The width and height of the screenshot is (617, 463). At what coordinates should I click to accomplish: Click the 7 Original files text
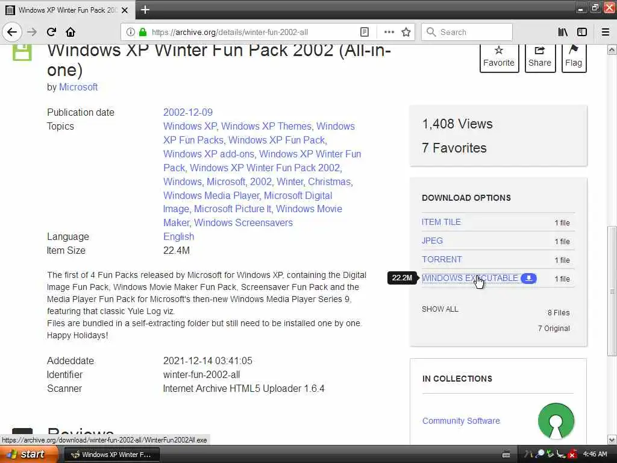coord(554,329)
